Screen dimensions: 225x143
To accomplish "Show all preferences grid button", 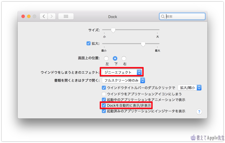I will tap(66, 16).
